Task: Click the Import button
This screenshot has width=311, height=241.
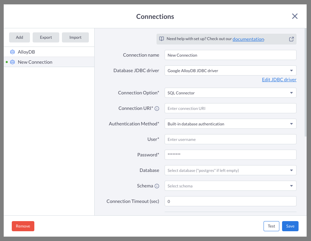Action: 75,37
